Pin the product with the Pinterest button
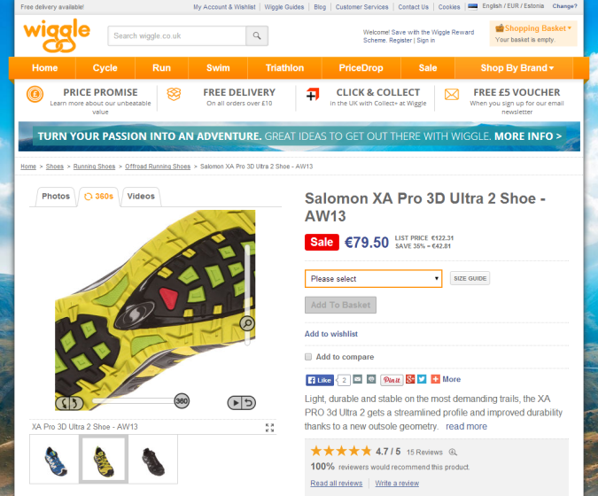Image resolution: width=598 pixels, height=496 pixels. pyautogui.click(x=392, y=379)
